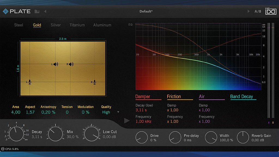
Task: Toggle the A/B comparison button
Action: point(258,11)
